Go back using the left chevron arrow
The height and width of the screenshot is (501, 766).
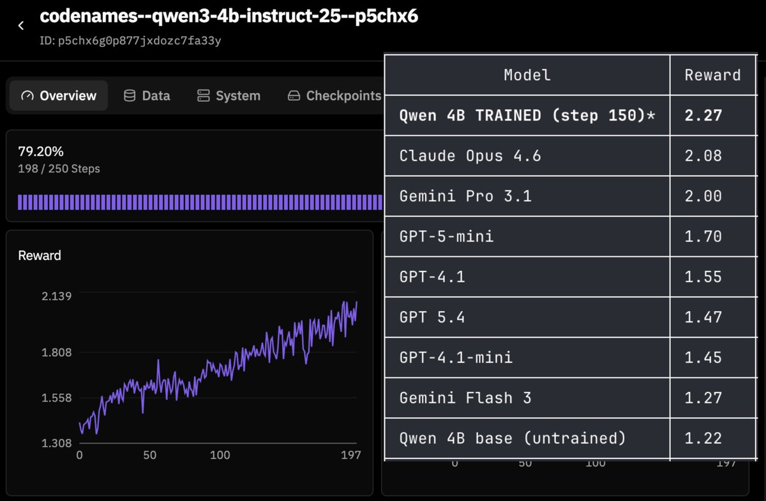coord(21,25)
